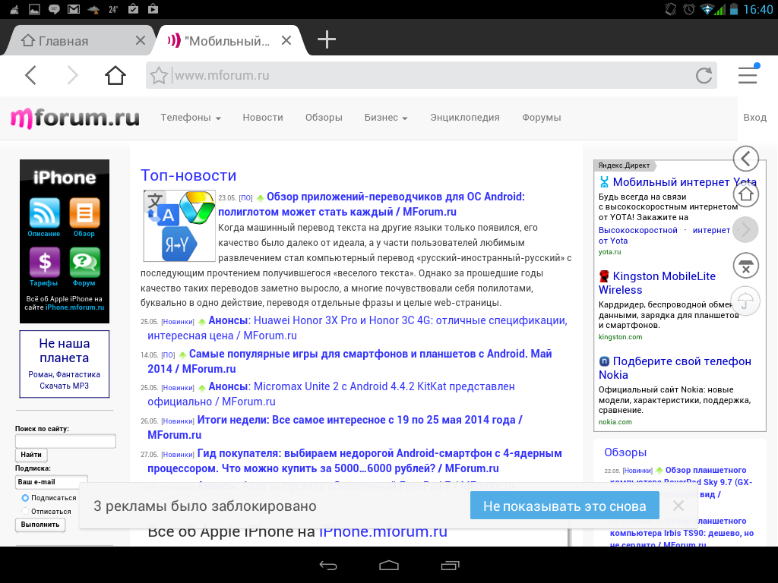Expand the Бизнес dropdown menu
Viewport: 778px width, 583px height.
tap(385, 118)
